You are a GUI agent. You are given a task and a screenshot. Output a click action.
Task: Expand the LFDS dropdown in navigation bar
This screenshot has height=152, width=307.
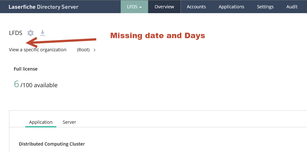click(134, 7)
